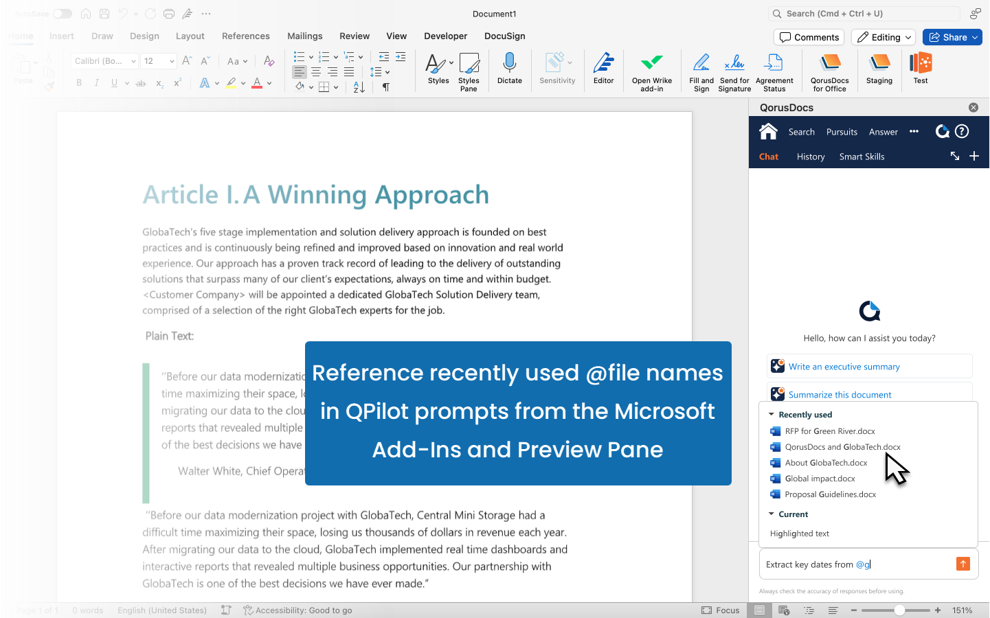Click Summarize this document suggestion
This screenshot has height=618, width=990.
(x=870, y=393)
